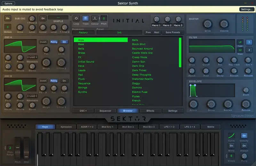Viewport: 256px width, 166px height.
Task: Open the Preset Init dropdown
Action: [x=119, y=33]
